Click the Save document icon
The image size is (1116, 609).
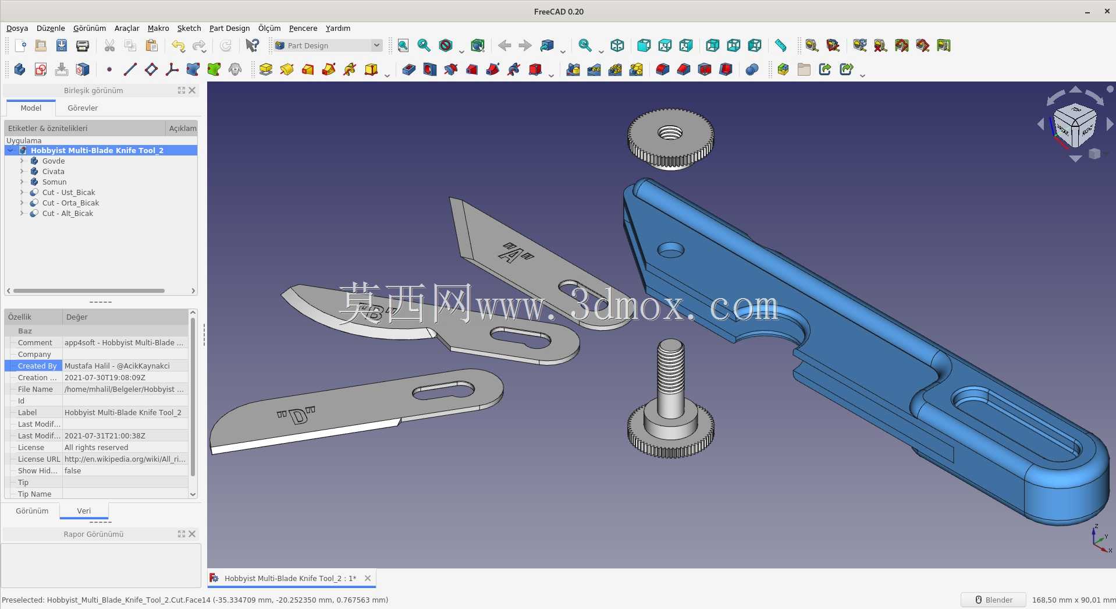(62, 45)
